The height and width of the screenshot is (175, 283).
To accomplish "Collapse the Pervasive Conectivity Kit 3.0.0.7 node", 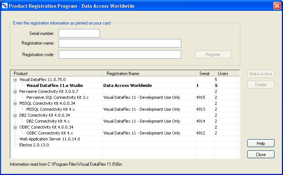I will pyautogui.click(x=15, y=91).
